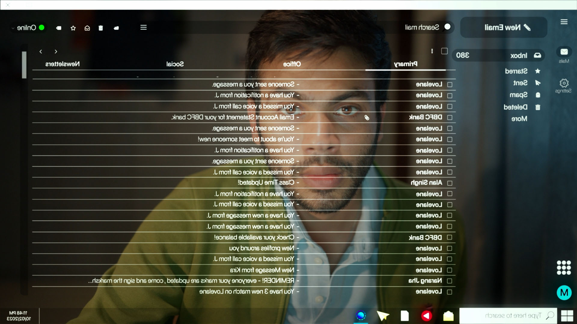Tick checkbox for Alan Singh email
The width and height of the screenshot is (577, 324).
[450, 183]
